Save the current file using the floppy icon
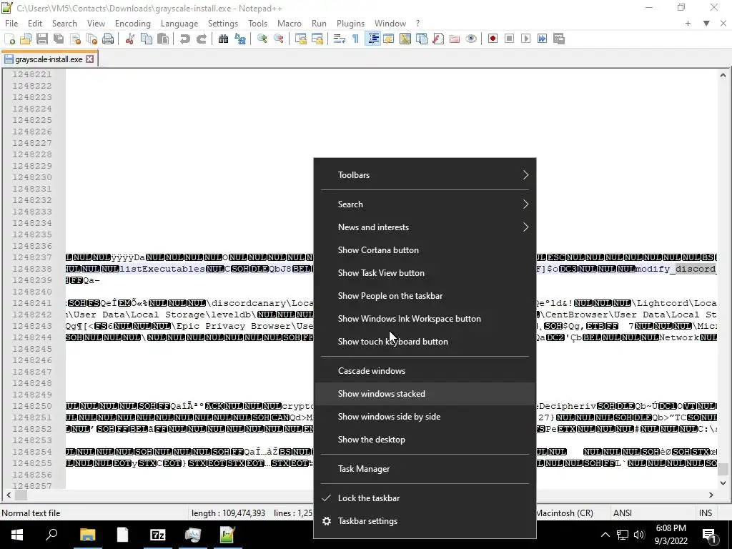This screenshot has width=732, height=549. [x=42, y=39]
